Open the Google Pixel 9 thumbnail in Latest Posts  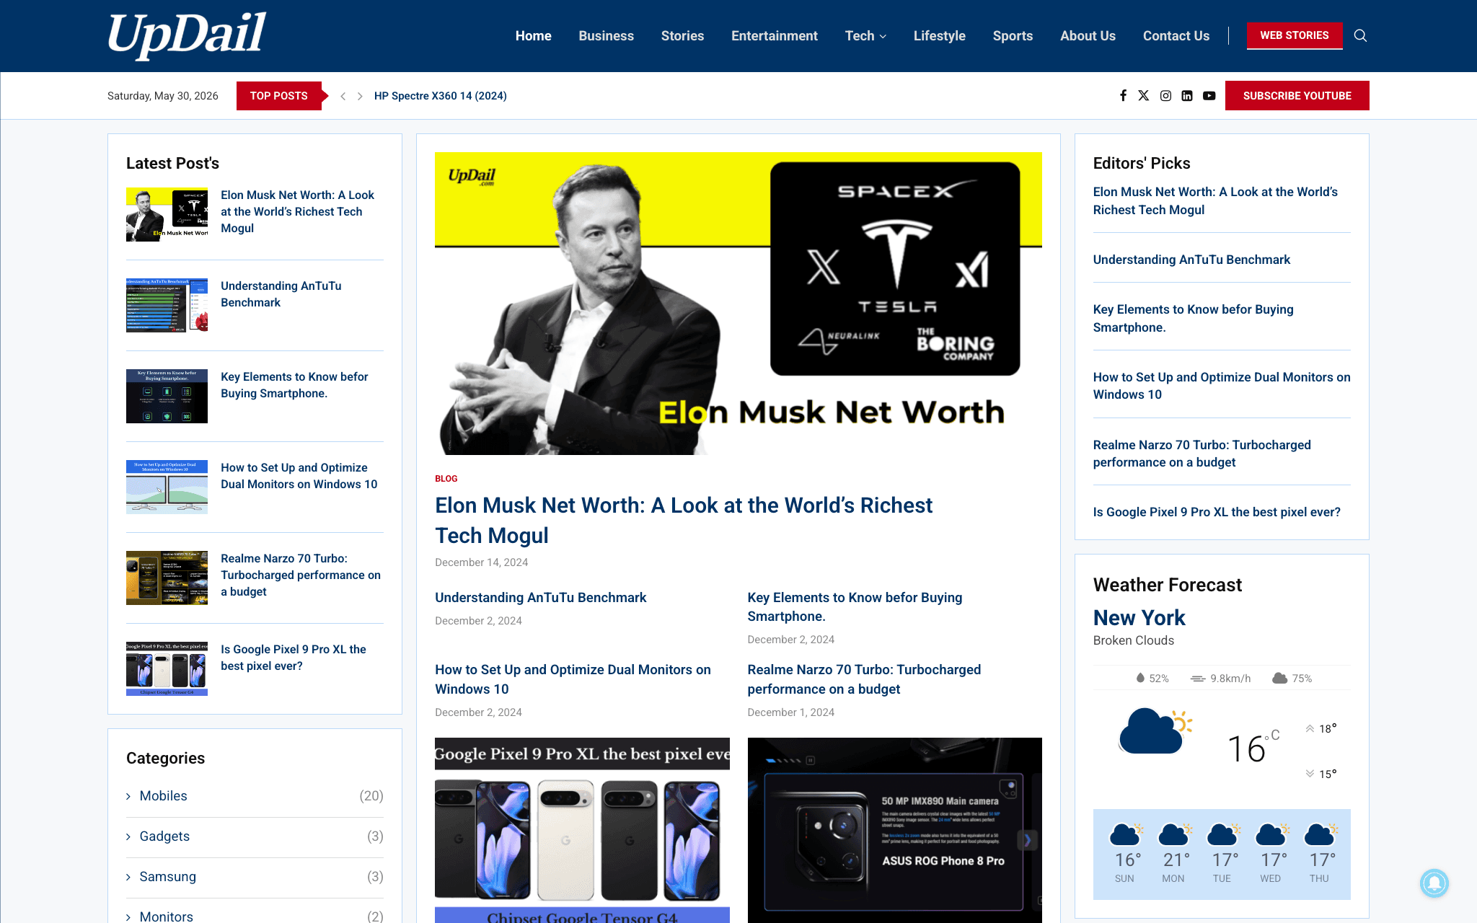pos(167,668)
